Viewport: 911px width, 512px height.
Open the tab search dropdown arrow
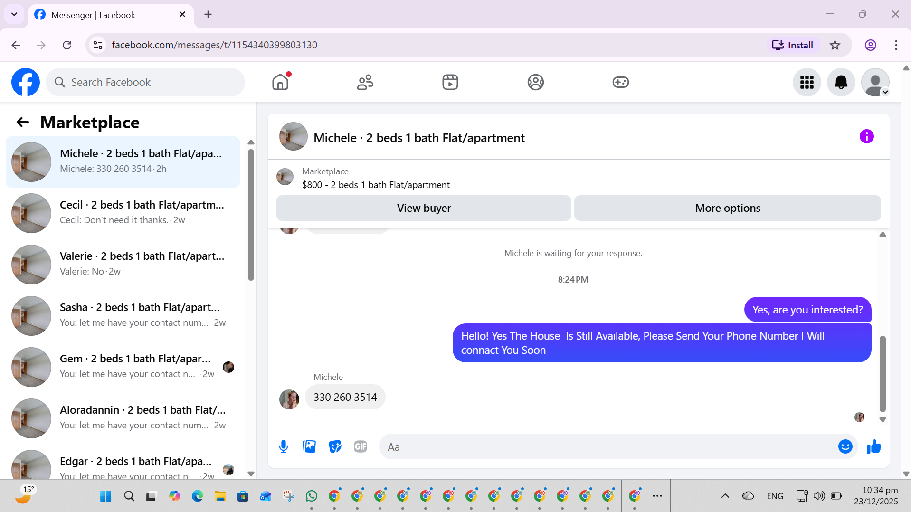click(14, 14)
